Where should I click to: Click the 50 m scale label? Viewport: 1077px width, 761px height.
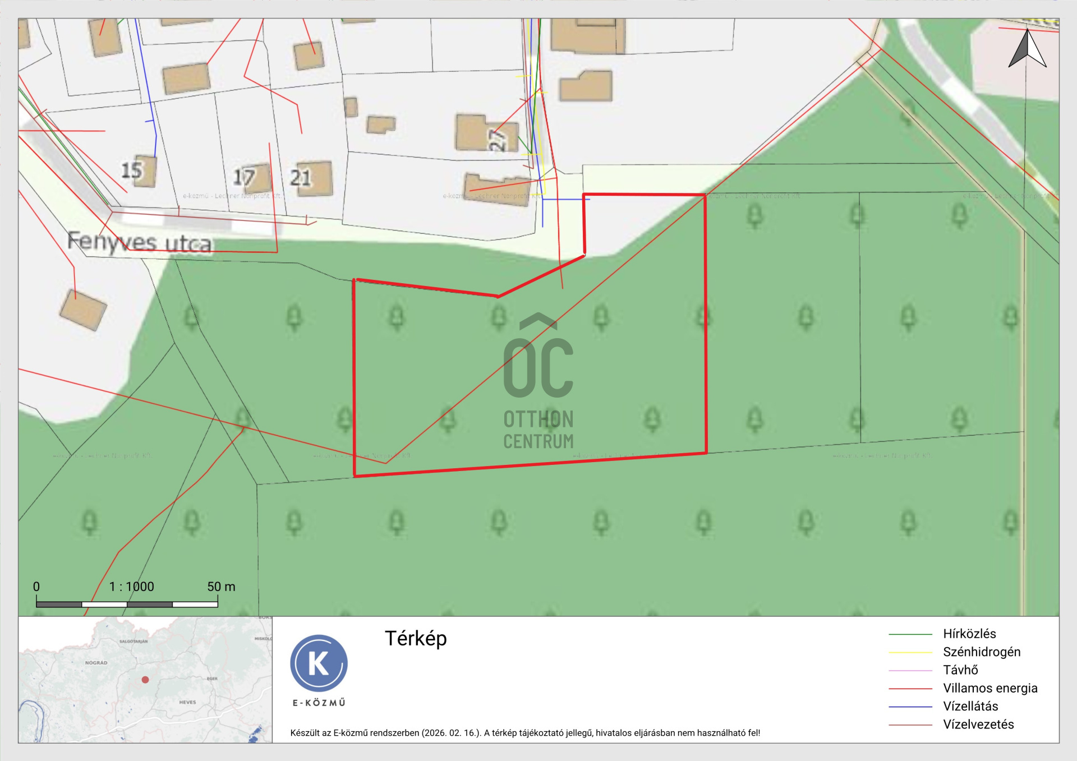221,587
